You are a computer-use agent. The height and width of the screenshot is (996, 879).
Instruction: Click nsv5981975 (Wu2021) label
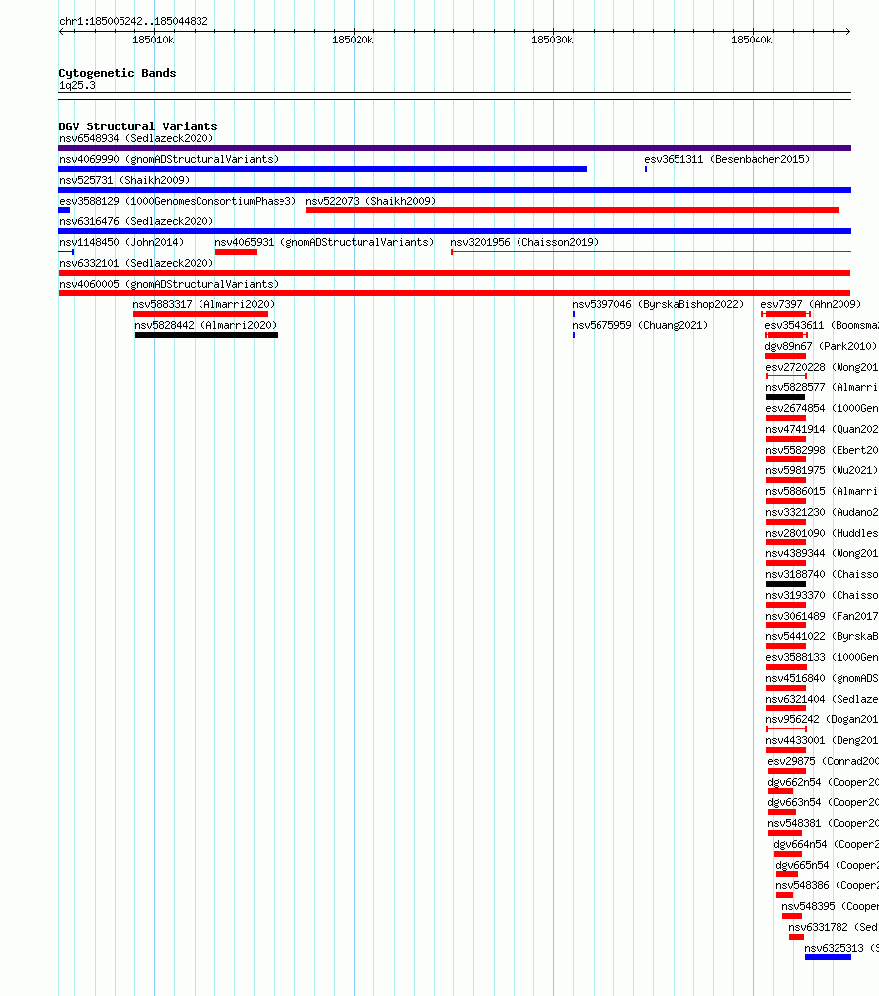[822, 470]
